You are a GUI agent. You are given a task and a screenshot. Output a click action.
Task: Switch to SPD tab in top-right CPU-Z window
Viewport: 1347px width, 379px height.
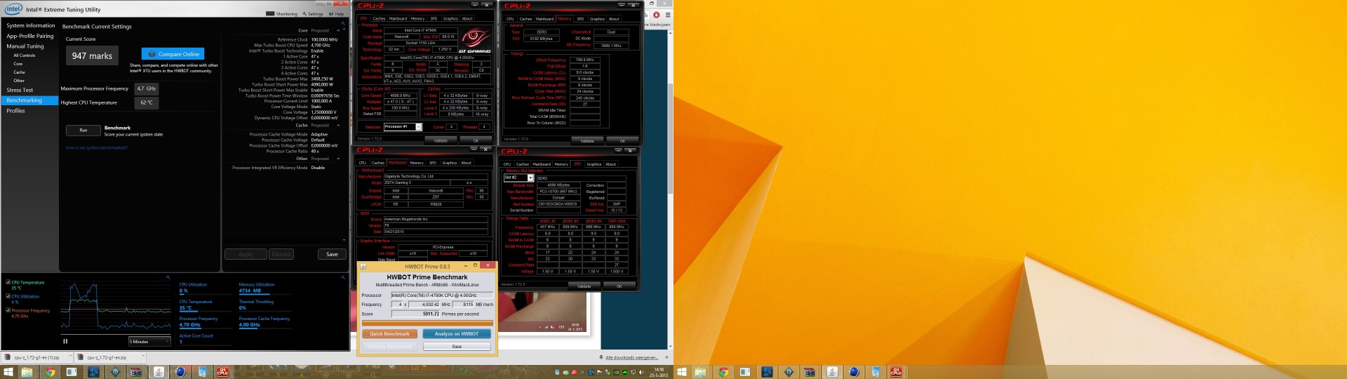pos(580,19)
